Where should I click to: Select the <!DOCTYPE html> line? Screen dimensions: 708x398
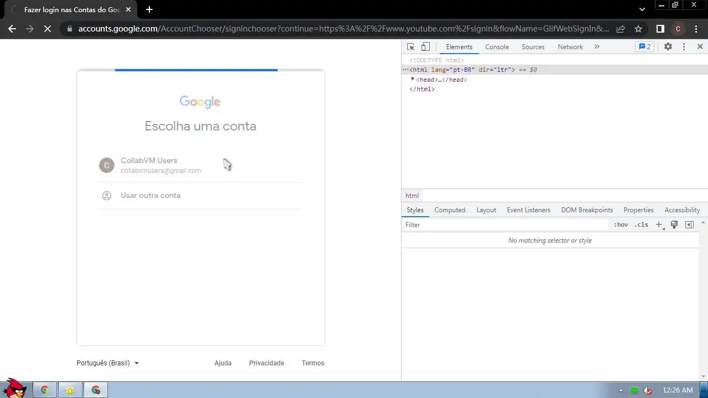point(436,60)
